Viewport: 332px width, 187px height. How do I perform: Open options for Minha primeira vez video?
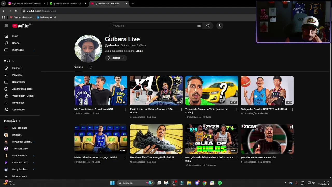tap(126, 158)
